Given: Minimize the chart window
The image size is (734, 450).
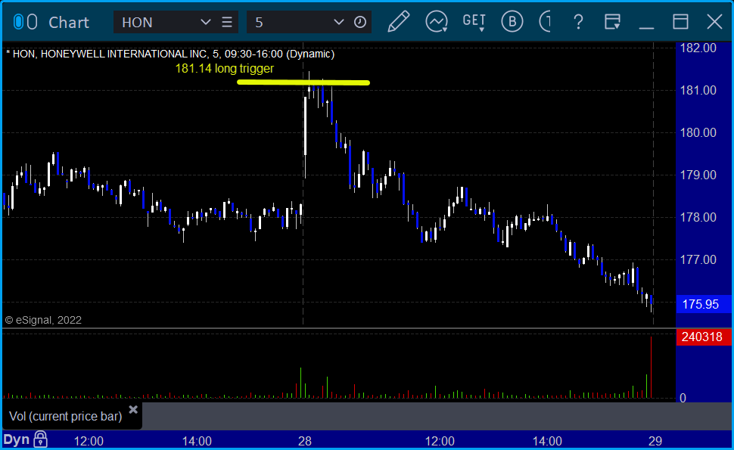Looking at the screenshot, I should (646, 27).
